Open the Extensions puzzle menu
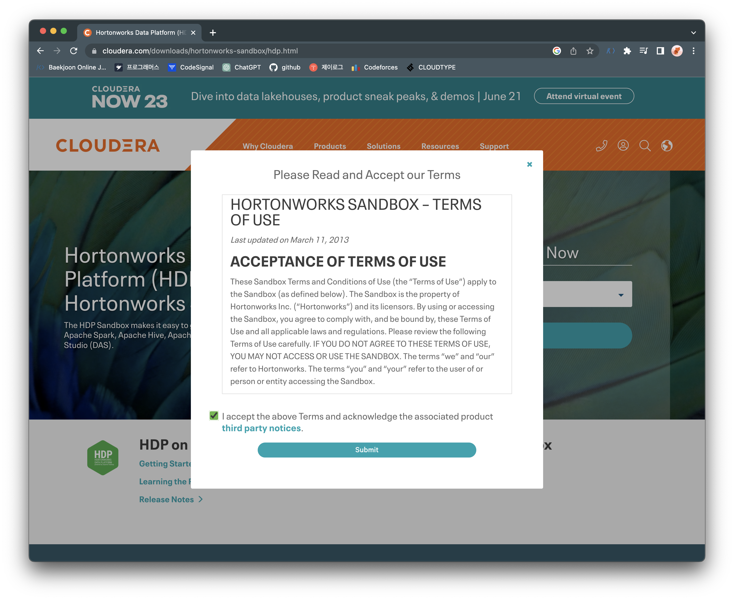 (x=627, y=51)
